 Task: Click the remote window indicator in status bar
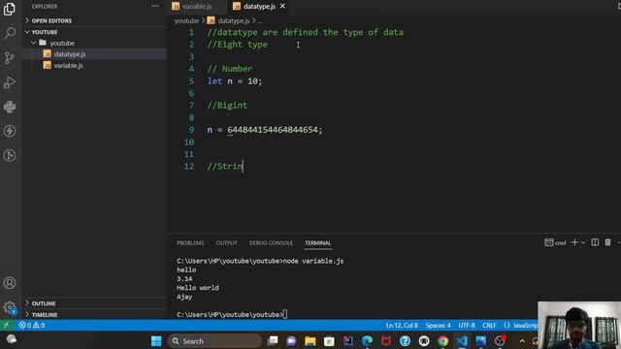point(7,326)
